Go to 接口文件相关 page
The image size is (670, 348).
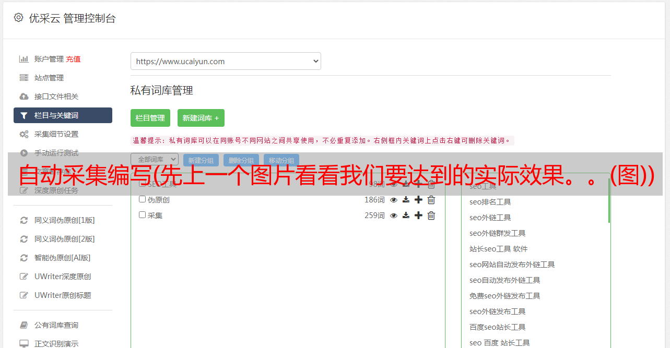[56, 97]
